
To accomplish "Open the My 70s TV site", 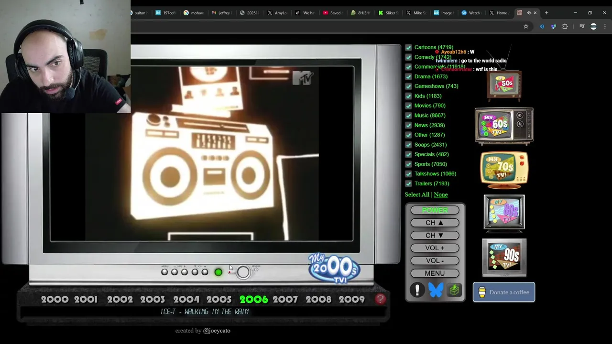I will 504,169.
